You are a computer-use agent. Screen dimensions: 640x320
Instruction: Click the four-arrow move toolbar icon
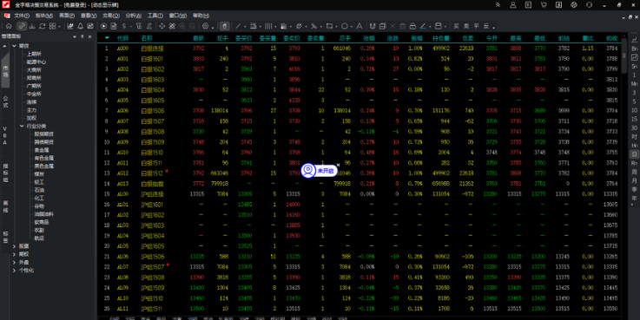tap(162, 26)
